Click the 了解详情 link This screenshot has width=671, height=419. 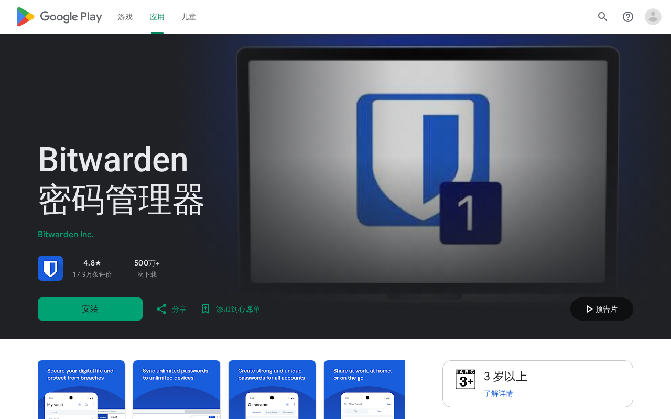(499, 393)
